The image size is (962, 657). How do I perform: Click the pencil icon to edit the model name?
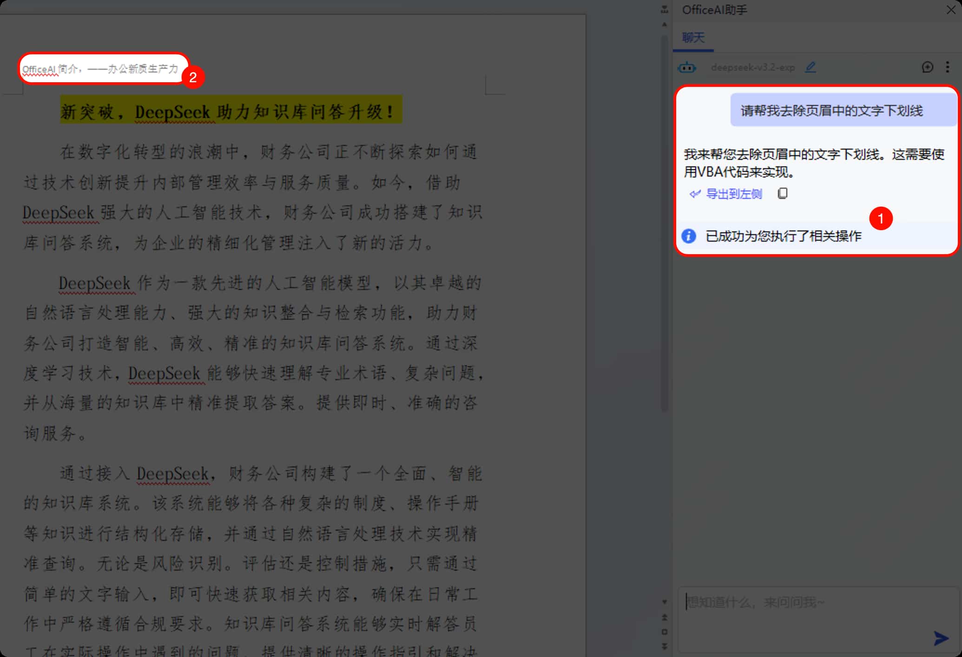pos(810,67)
